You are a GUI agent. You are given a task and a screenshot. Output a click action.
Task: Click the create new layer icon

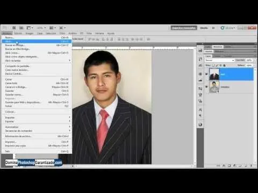click(x=246, y=166)
